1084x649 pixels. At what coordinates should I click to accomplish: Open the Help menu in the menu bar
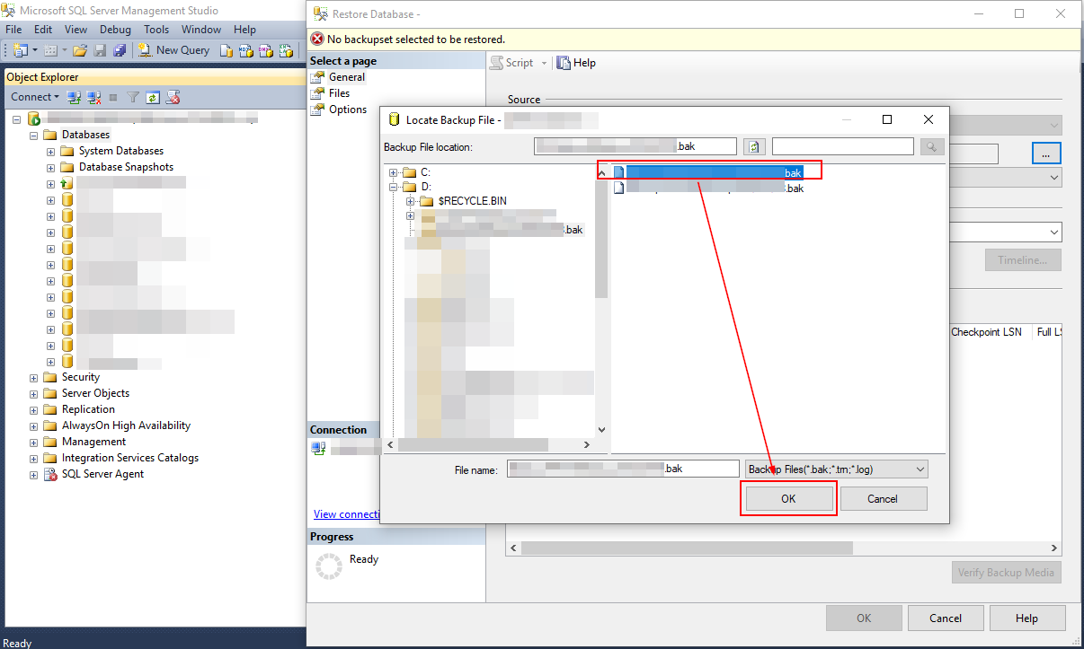tap(244, 30)
